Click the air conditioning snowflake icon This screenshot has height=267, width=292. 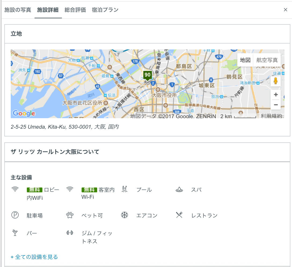point(125,215)
